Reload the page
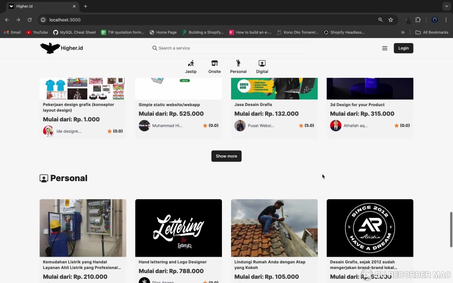 click(29, 19)
